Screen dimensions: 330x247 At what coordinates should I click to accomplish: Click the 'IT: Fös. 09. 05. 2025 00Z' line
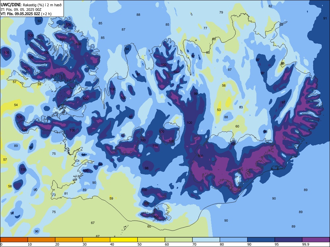coord(21,10)
